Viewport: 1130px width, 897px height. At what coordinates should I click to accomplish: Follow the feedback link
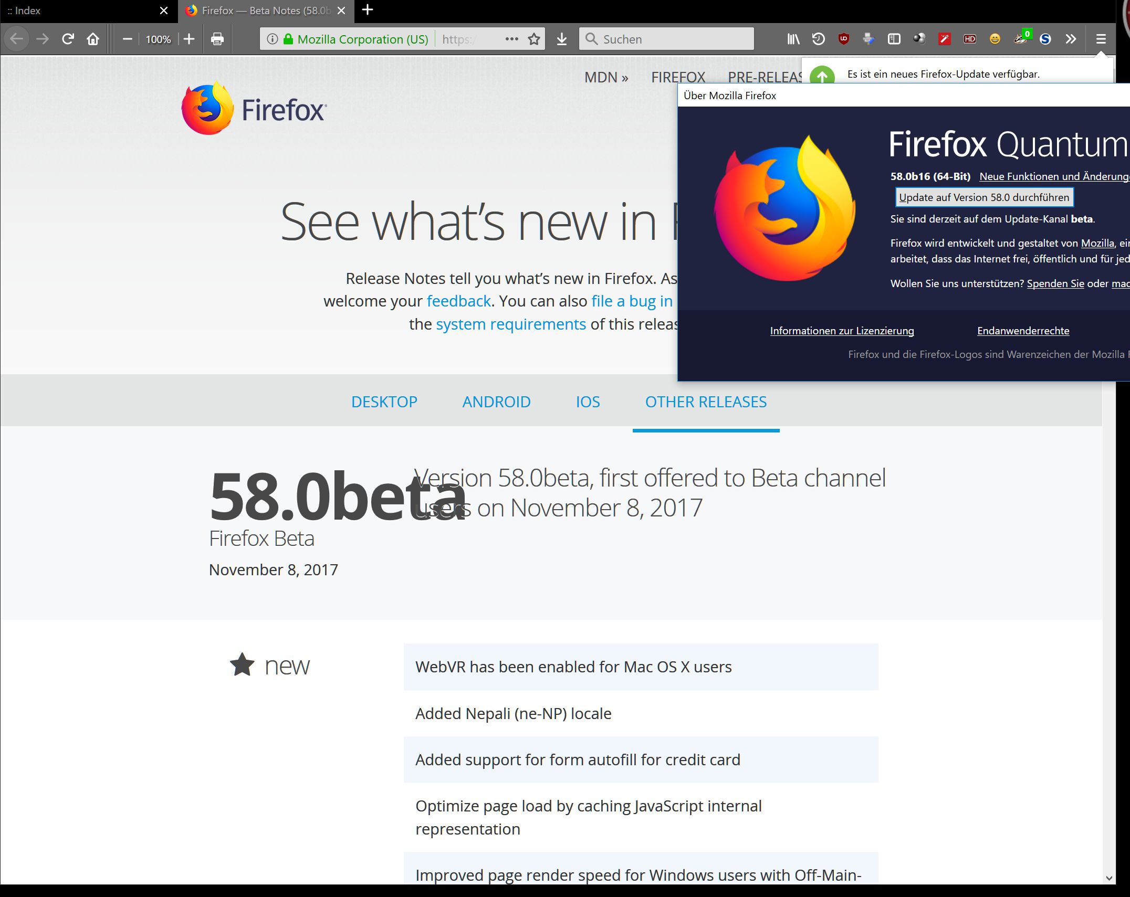pos(458,301)
